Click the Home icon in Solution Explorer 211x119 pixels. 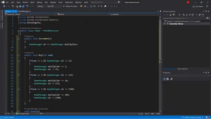coord(170,15)
